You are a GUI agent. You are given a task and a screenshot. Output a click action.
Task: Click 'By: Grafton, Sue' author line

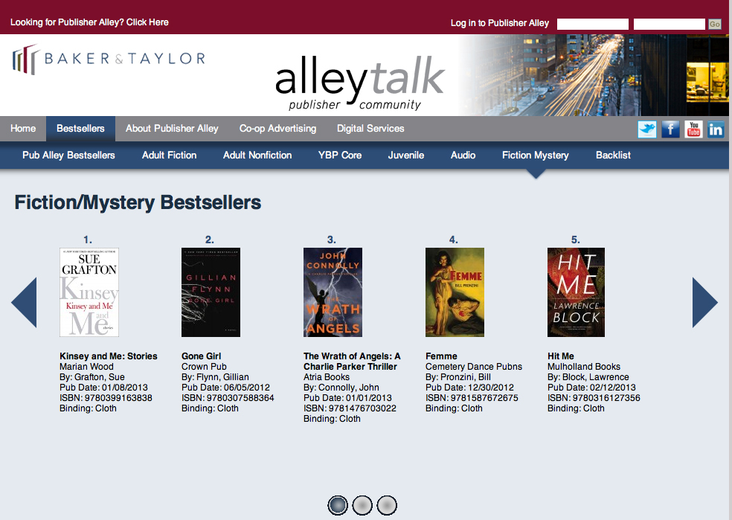(92, 377)
